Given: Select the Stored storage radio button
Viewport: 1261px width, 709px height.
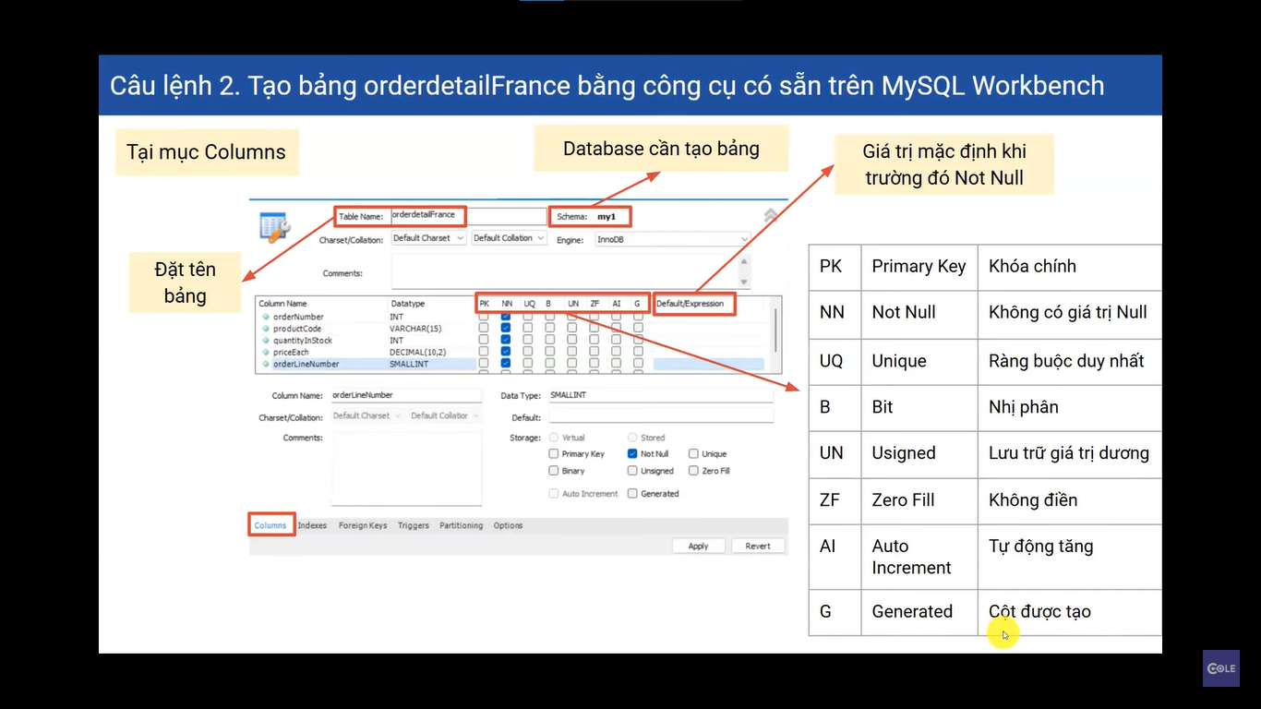Looking at the screenshot, I should pos(632,438).
